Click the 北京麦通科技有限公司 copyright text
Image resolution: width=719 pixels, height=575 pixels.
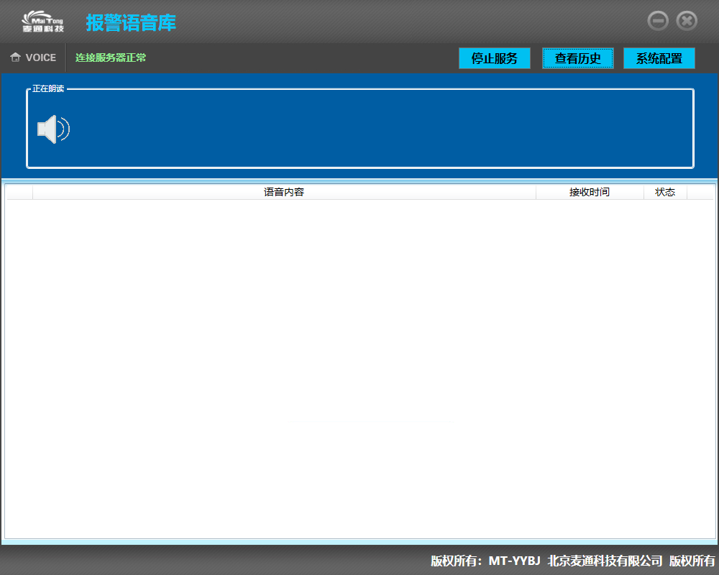tap(605, 561)
